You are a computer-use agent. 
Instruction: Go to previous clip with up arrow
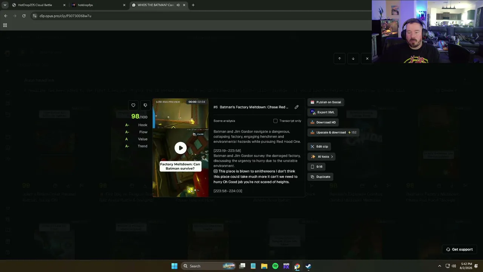coord(339,59)
